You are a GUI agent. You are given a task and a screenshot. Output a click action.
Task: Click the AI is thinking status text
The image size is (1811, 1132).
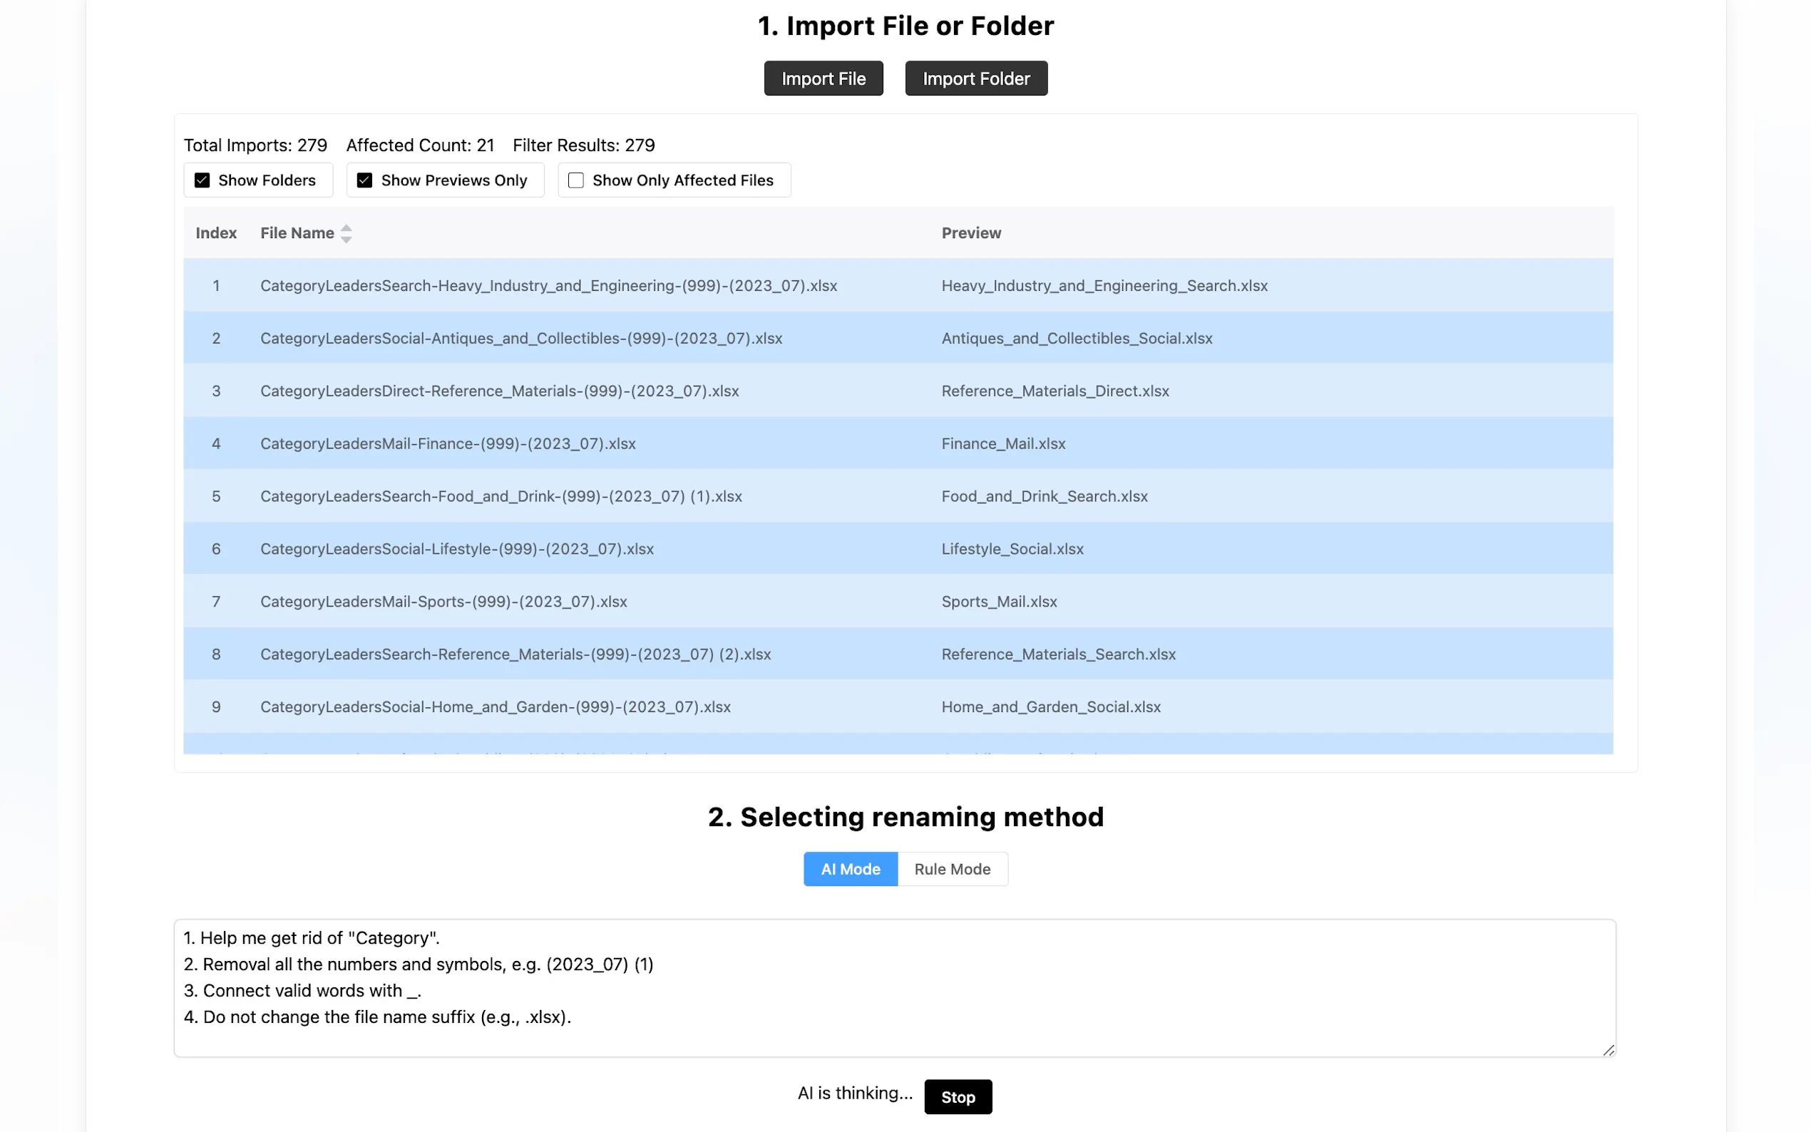[x=855, y=1093]
